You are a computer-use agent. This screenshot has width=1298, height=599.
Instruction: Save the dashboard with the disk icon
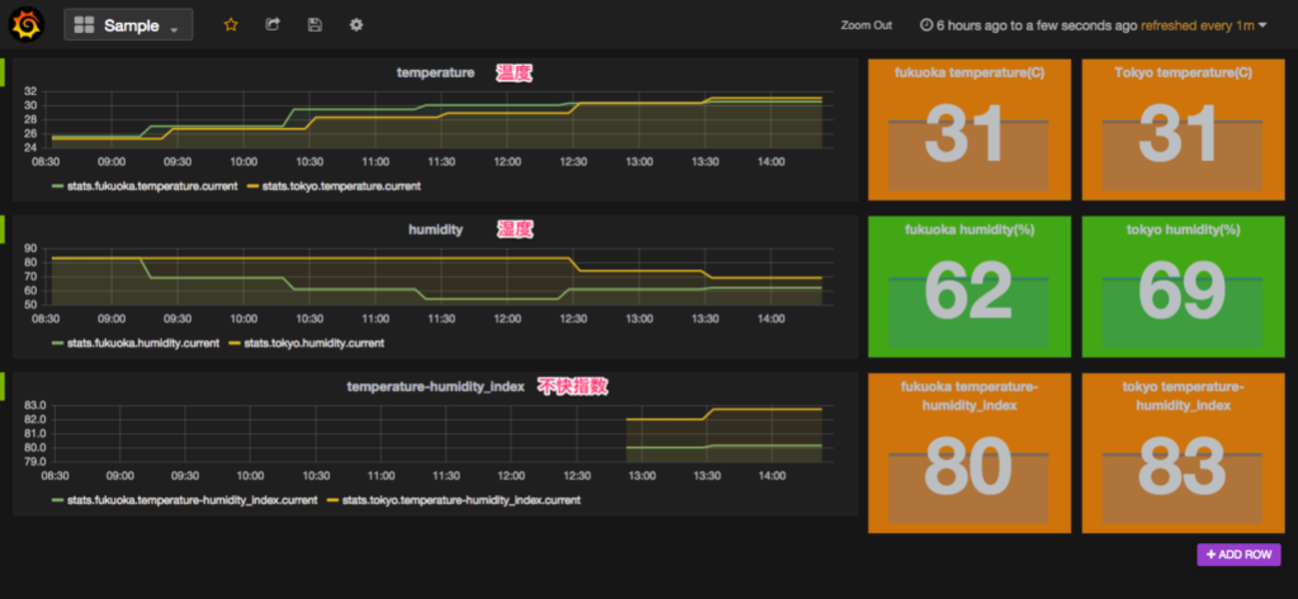tap(315, 25)
